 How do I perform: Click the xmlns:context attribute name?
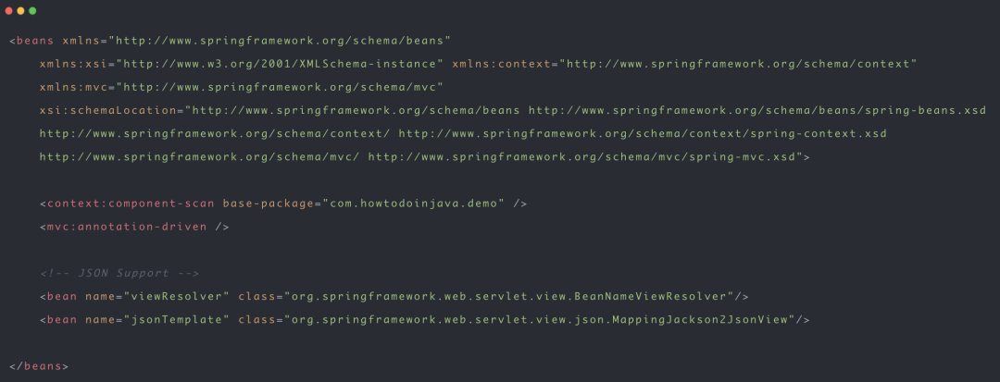pos(501,65)
